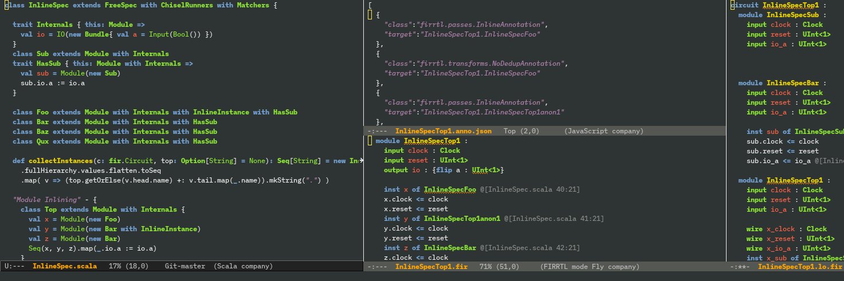Click the 'inst x_sub of' line in lo.fir
Screen dimensions: 844x281
click(795, 258)
